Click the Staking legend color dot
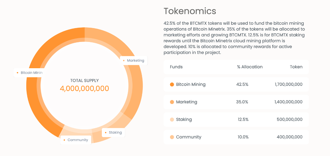Image resolution: width=330 pixels, height=156 pixels. pyautogui.click(x=172, y=120)
